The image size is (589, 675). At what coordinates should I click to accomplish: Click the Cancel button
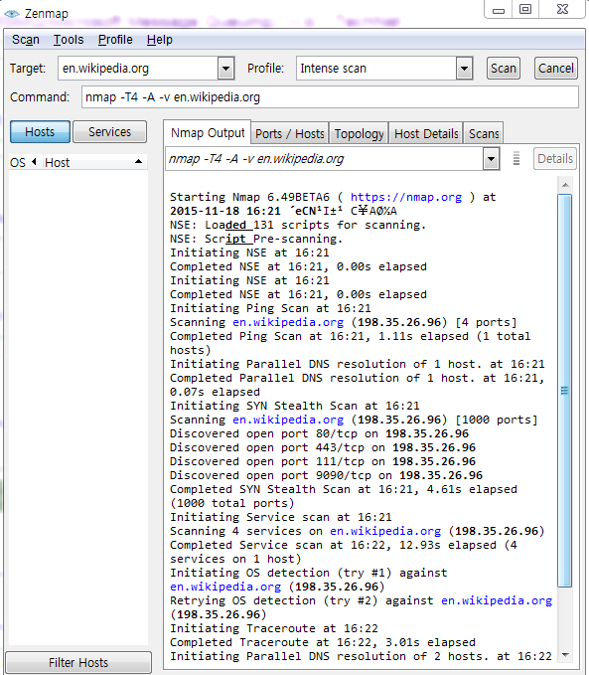coord(556,69)
